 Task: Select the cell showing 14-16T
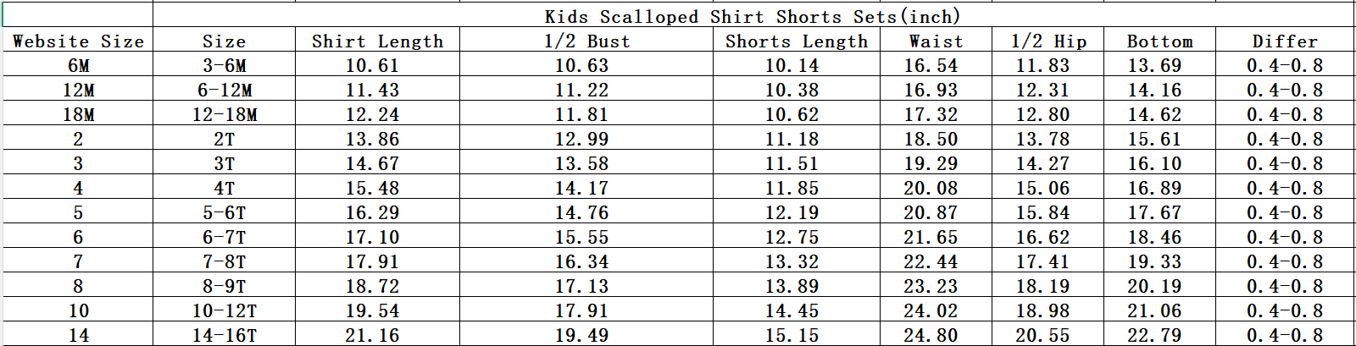(x=225, y=335)
